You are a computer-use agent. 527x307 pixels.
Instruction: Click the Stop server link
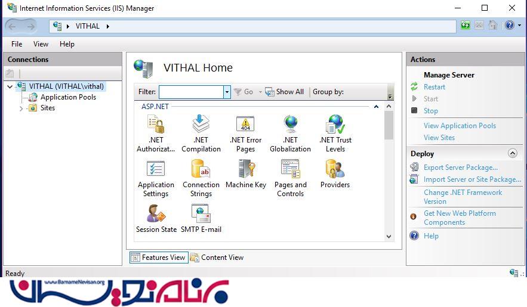tap(430, 111)
